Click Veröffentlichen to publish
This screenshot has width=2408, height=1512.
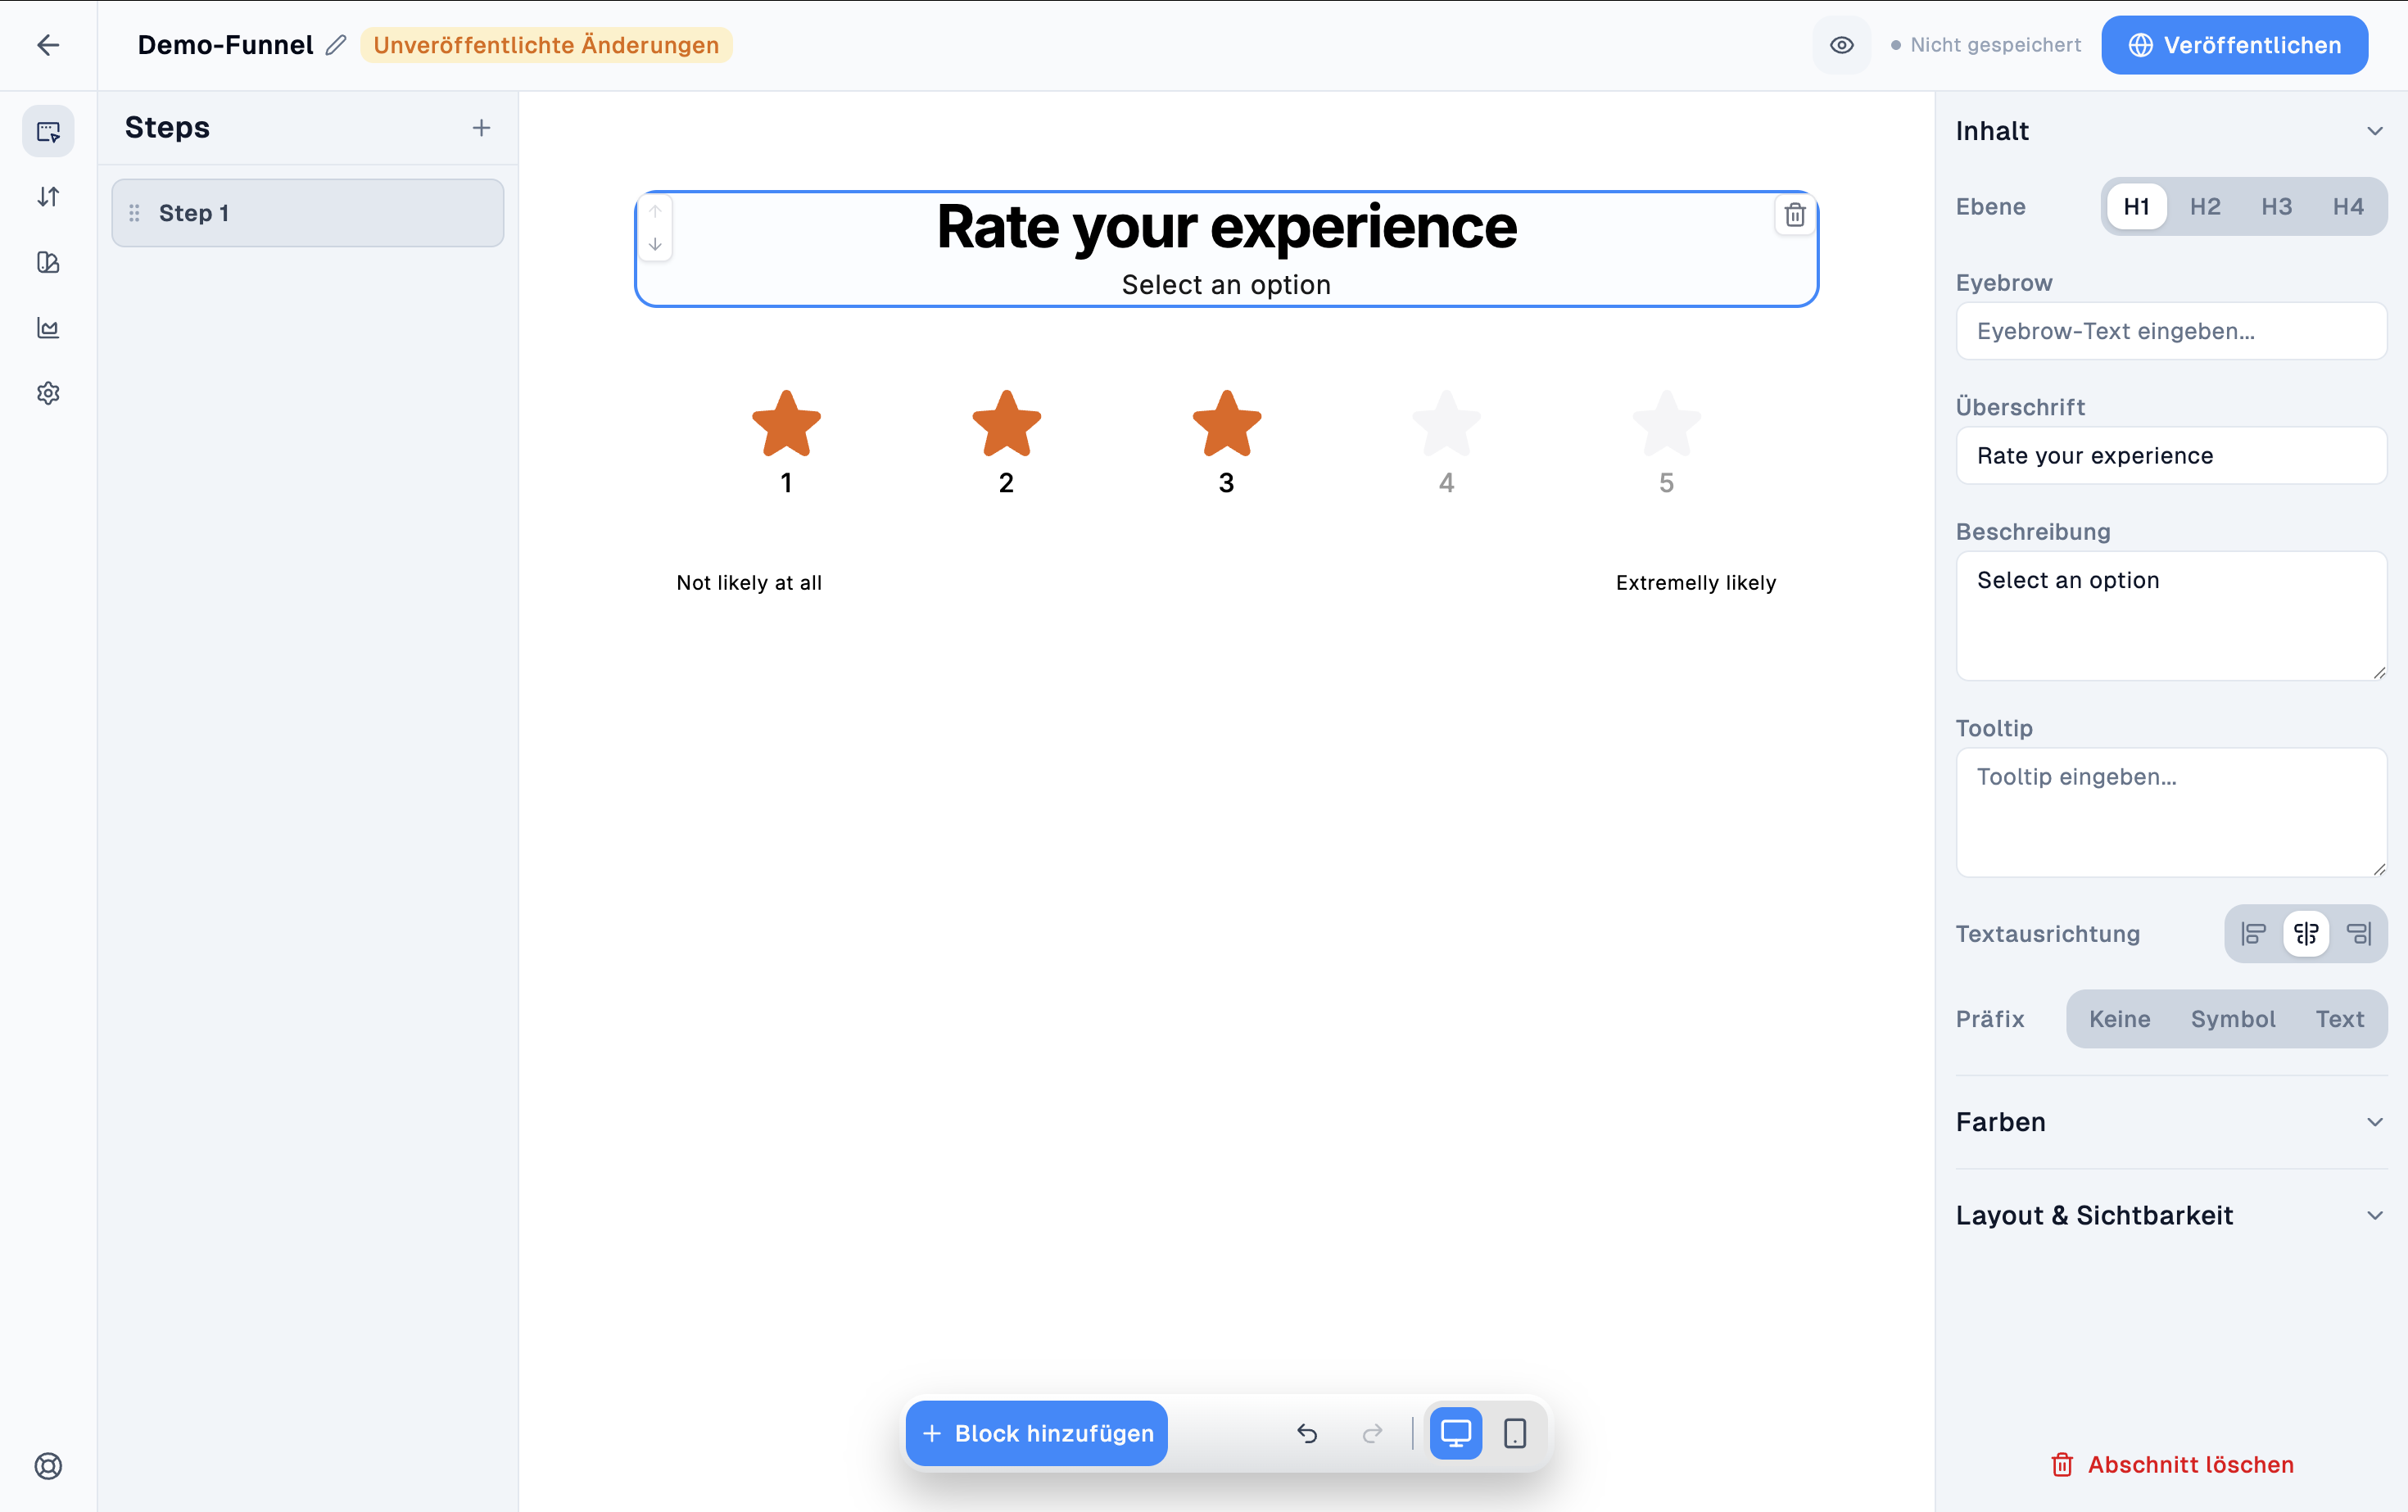point(2234,45)
